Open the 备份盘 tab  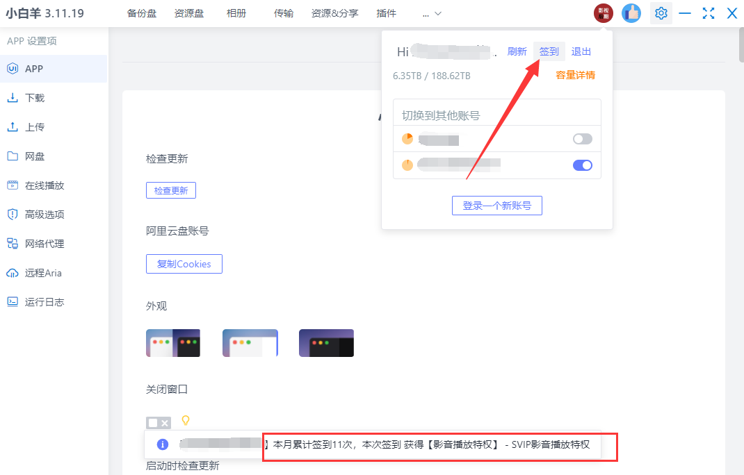tap(142, 13)
